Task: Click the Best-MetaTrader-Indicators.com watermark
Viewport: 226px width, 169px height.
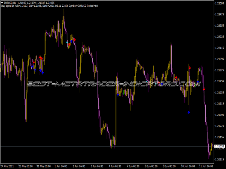Action: click(113, 85)
